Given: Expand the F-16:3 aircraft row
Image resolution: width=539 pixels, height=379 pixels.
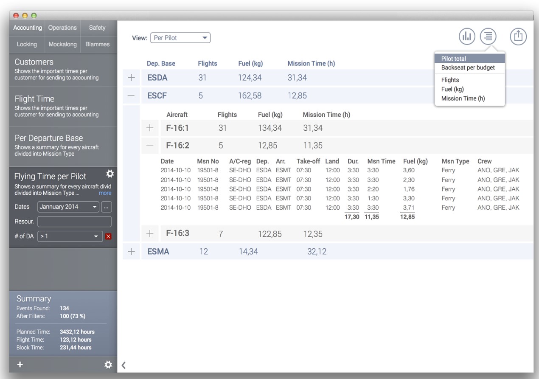Looking at the screenshot, I should click(x=150, y=233).
